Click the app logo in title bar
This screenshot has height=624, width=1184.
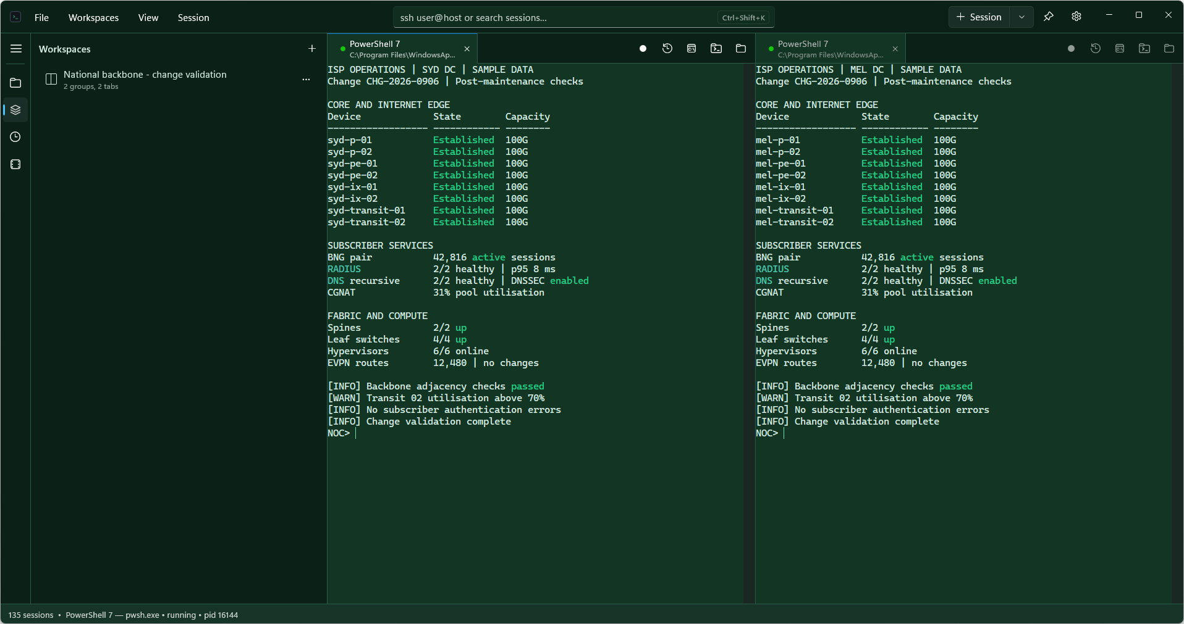pos(16,17)
